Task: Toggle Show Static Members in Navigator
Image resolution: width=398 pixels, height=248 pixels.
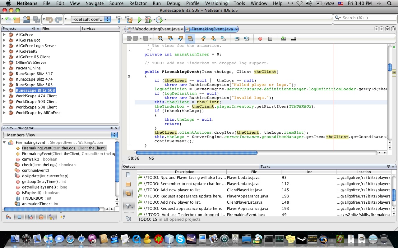Action: [30, 217]
